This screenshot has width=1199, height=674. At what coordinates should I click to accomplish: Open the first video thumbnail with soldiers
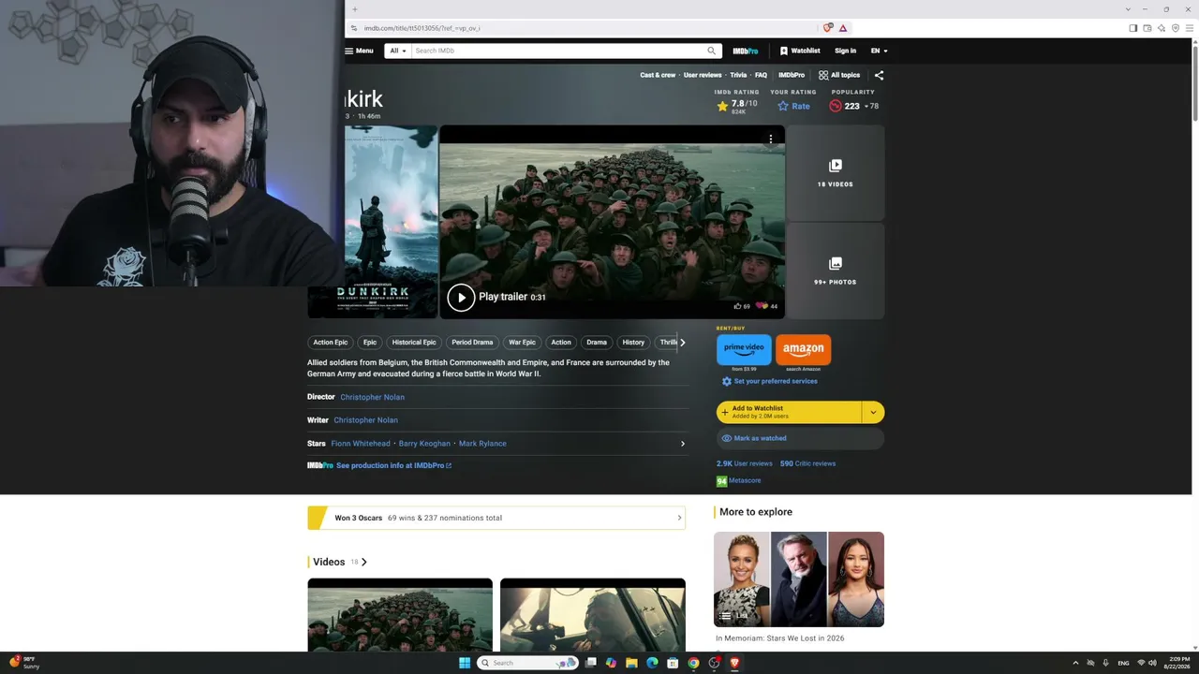[400, 615]
